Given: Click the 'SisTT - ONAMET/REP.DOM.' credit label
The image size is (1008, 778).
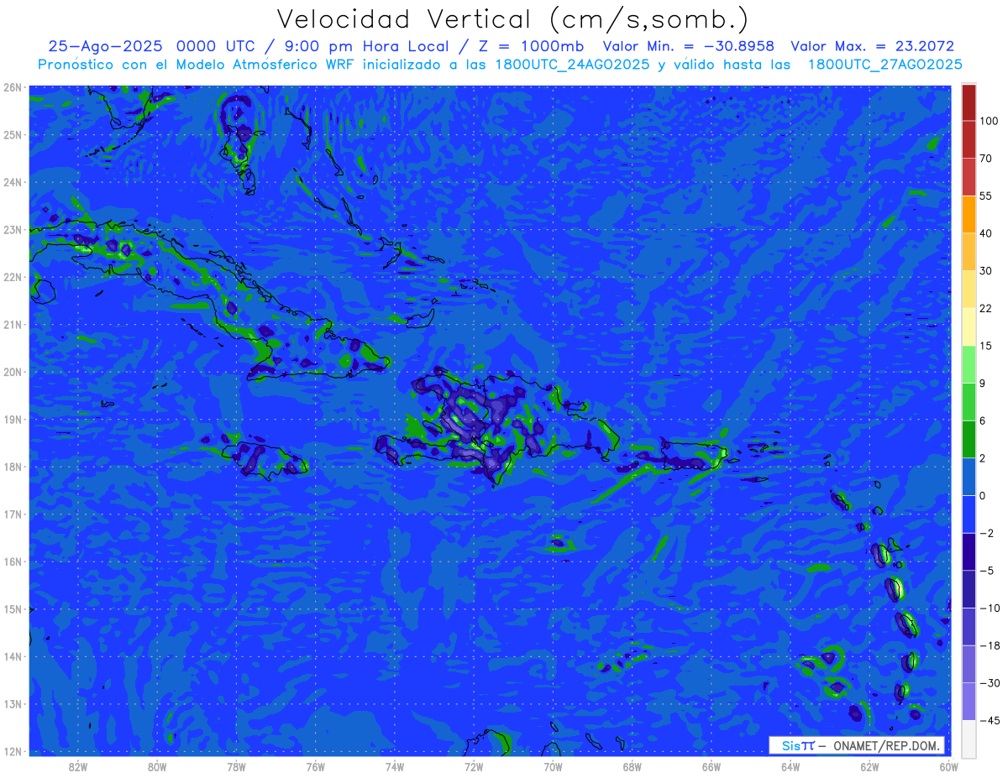Looking at the screenshot, I should pyautogui.click(x=856, y=745).
